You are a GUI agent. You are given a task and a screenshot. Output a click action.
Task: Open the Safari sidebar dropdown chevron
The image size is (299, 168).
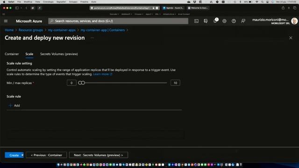[x=21, y=8]
